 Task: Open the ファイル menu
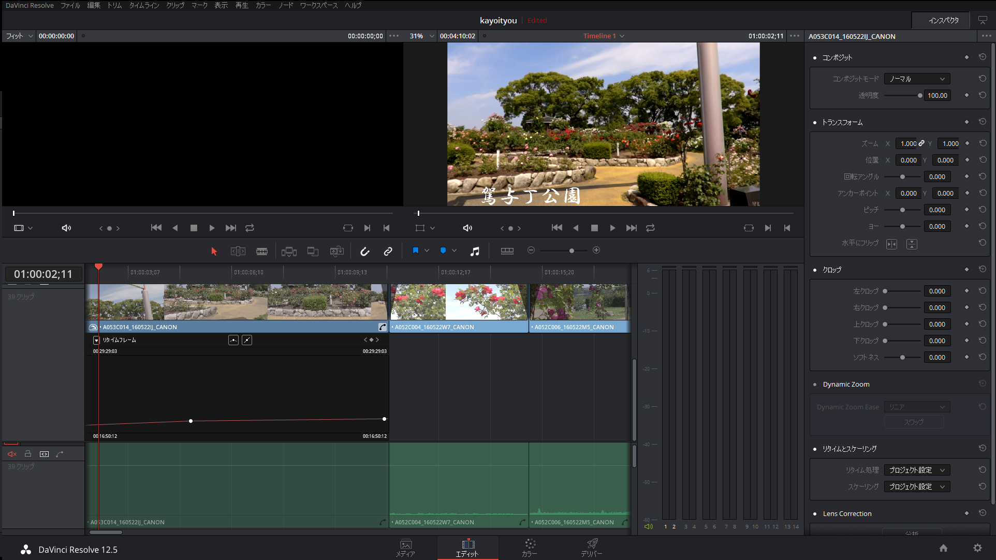(70, 5)
